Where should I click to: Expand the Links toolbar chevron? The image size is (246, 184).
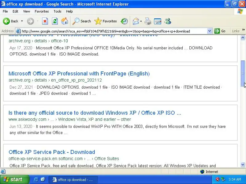(243, 30)
